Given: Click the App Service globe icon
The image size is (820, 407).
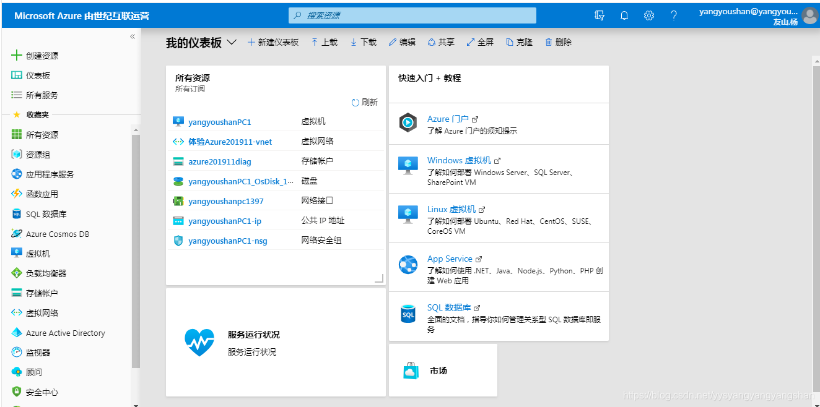Looking at the screenshot, I should coord(408,264).
